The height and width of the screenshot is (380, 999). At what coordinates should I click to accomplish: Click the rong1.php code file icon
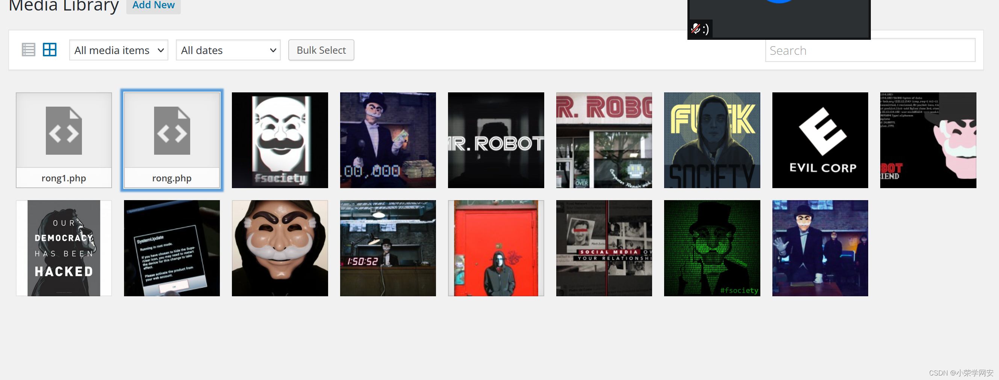tap(64, 131)
